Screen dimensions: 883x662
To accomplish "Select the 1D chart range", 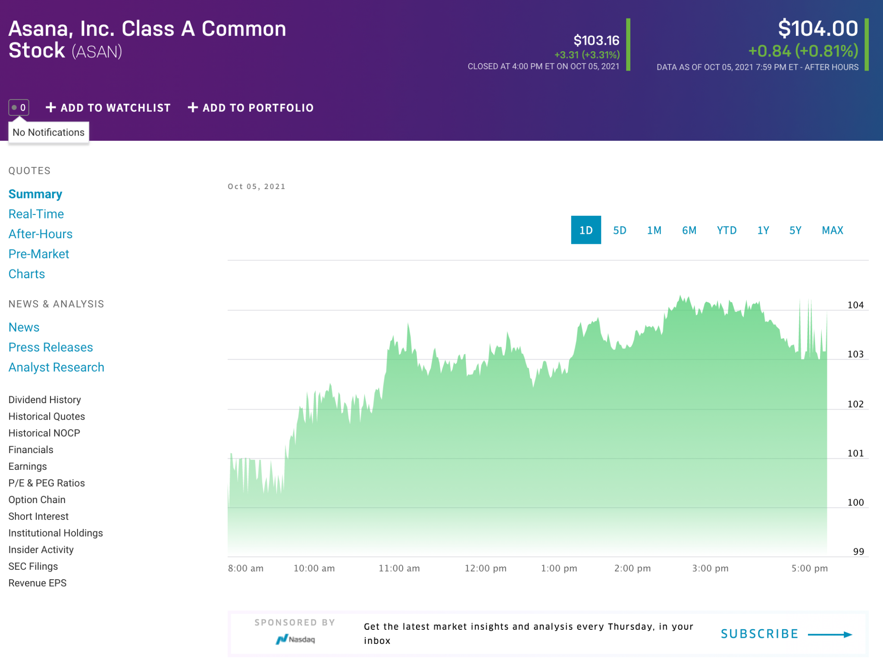I will (586, 230).
